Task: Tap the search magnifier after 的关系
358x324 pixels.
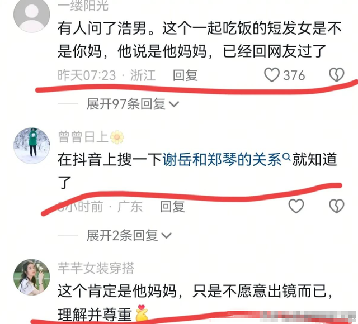Action: 286,157
